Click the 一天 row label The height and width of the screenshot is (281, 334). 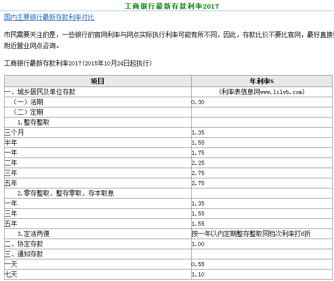(11, 264)
